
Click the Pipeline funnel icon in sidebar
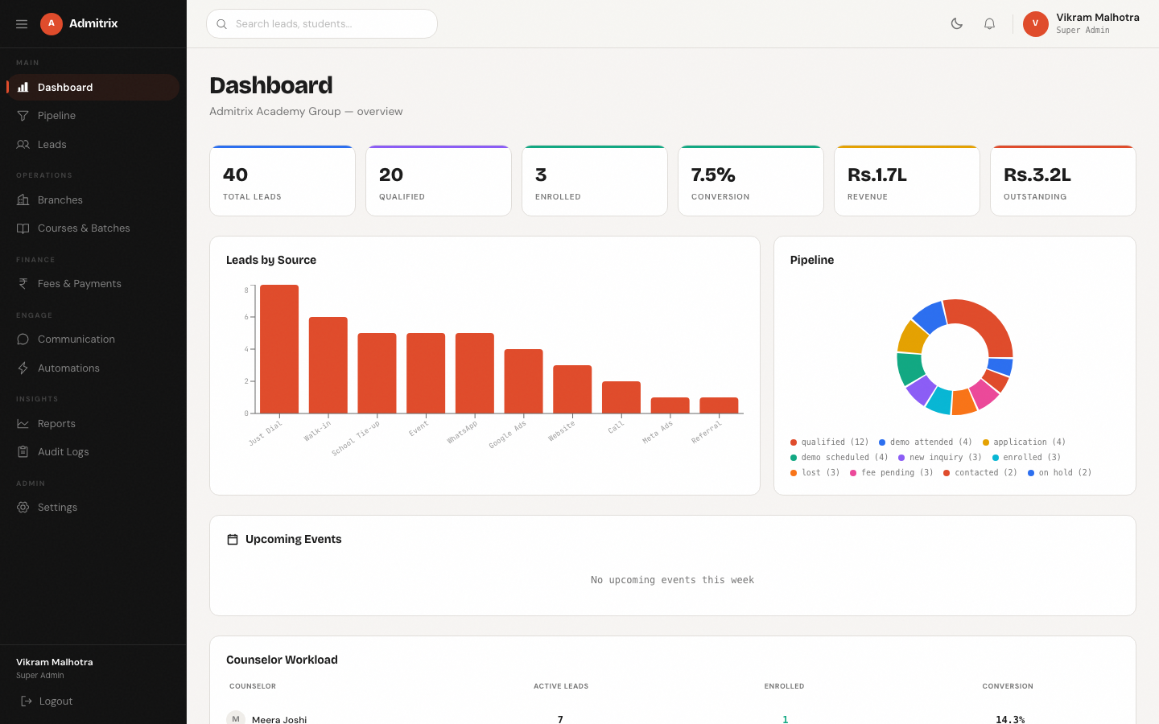tap(23, 116)
